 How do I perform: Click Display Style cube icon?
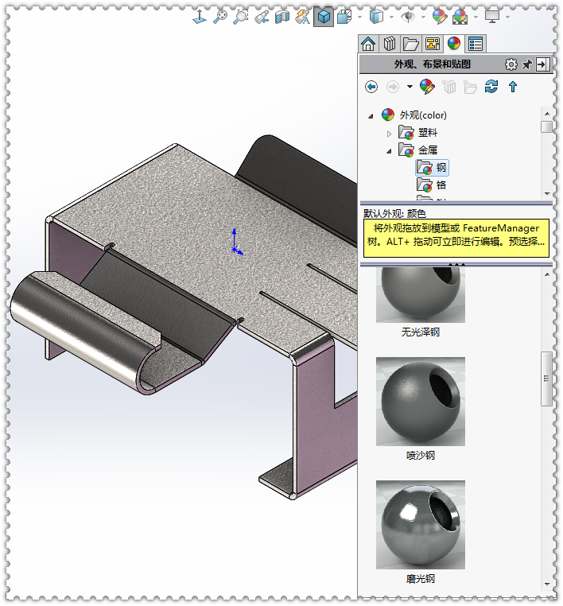coord(376,17)
